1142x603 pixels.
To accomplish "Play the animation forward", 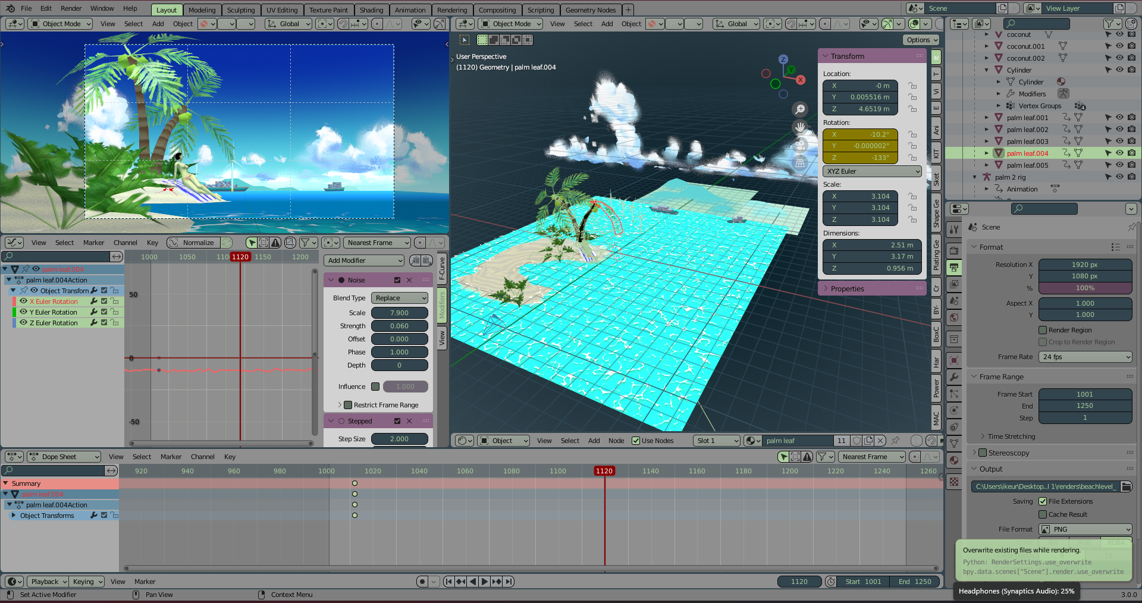I will click(484, 582).
